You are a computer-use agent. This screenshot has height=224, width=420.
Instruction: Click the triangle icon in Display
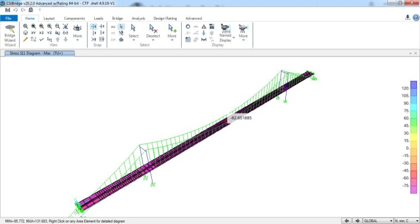pyautogui.click(x=204, y=27)
